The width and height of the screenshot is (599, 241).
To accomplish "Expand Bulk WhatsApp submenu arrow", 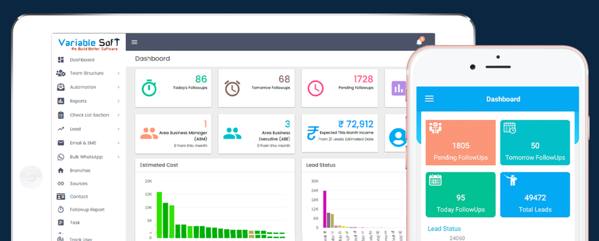I will [x=119, y=157].
